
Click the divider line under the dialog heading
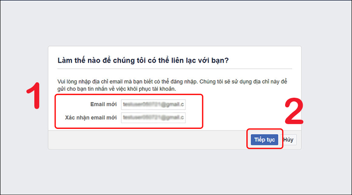tap(174, 69)
